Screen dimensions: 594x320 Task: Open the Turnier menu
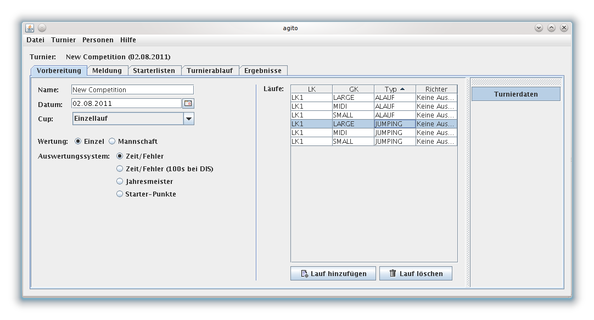click(63, 40)
